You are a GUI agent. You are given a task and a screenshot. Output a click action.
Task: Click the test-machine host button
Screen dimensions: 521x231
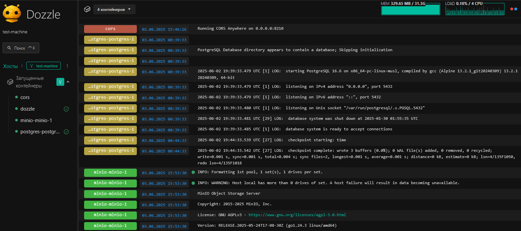coord(44,66)
